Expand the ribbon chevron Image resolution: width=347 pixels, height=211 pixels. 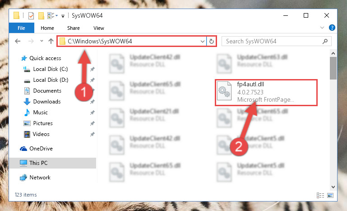click(x=322, y=28)
